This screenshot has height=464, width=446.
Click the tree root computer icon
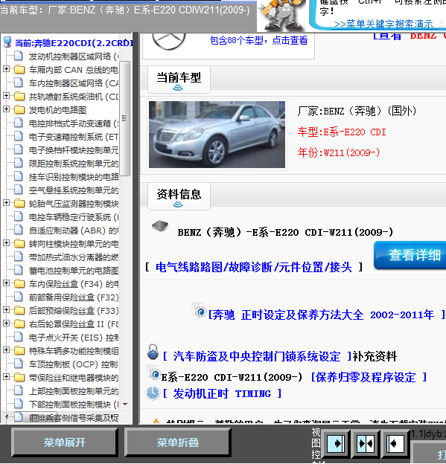pos(7,42)
